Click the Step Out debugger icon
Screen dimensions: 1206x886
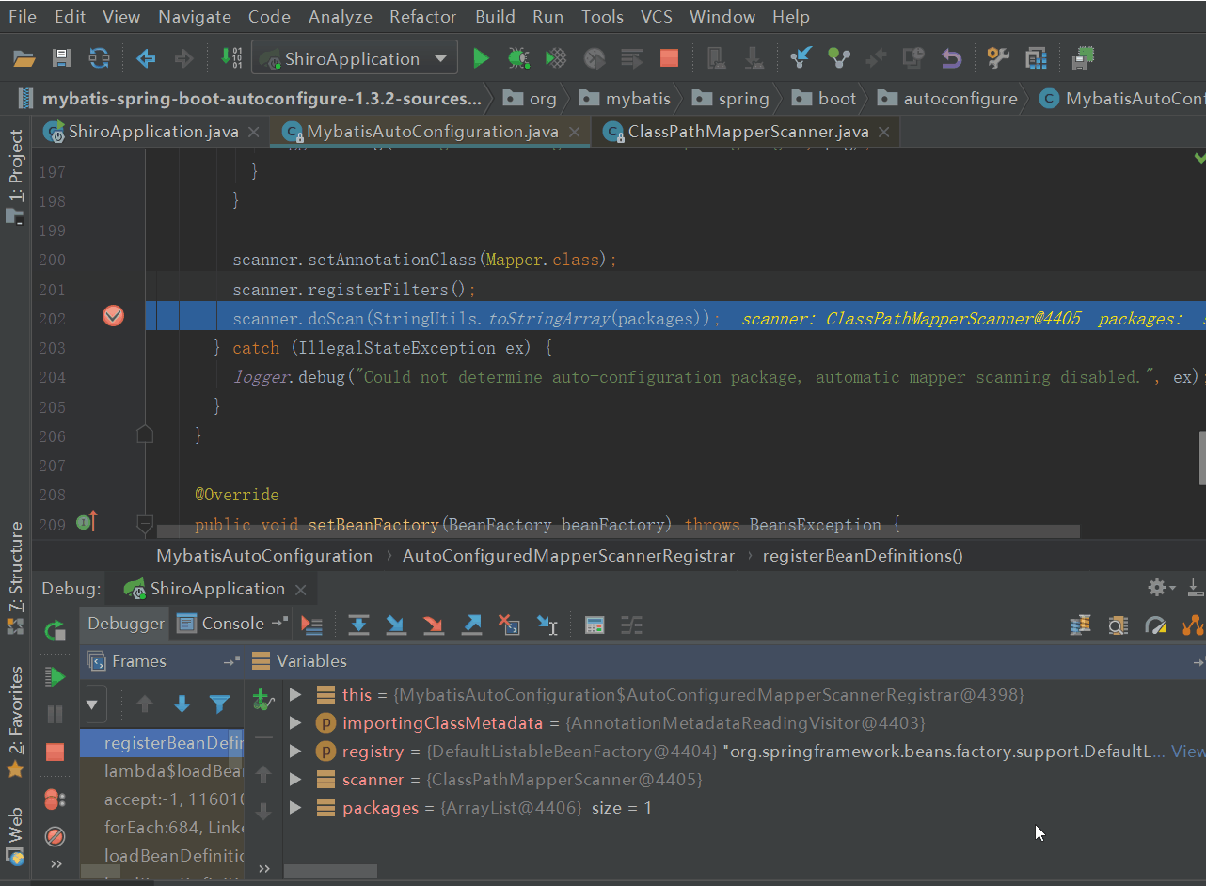pyautogui.click(x=471, y=625)
